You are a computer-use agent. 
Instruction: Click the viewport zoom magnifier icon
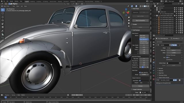pos(129,17)
